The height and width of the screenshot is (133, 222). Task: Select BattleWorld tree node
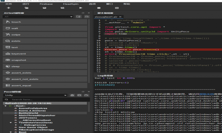pos(28,113)
